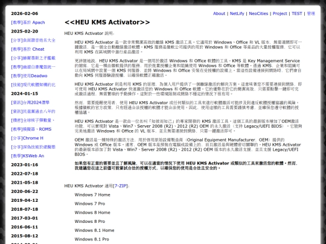
Task: Click the bold warning paragraph in the article
Action: 187,166
